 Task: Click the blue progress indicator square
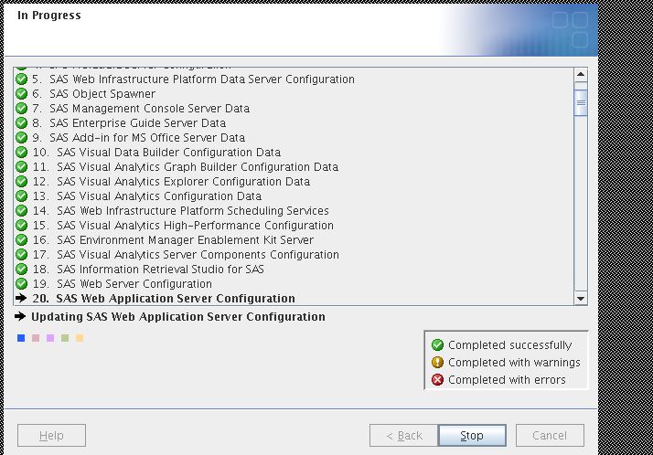(x=21, y=338)
